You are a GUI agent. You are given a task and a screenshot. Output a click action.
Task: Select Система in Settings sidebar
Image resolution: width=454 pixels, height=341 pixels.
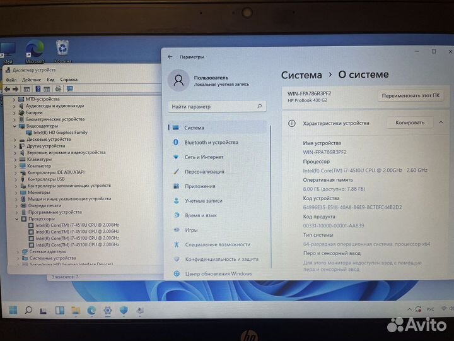point(217,128)
